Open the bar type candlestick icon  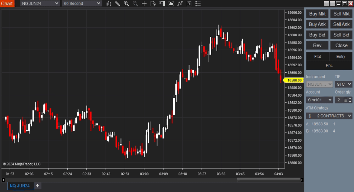click(109, 4)
